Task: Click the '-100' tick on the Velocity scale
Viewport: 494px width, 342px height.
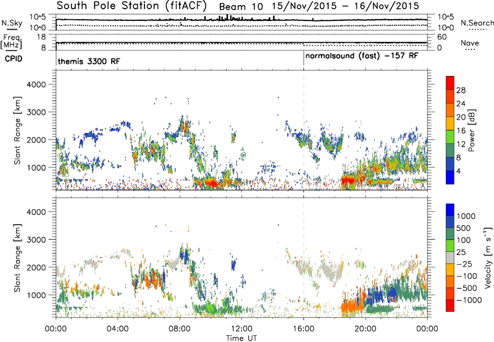Action: tap(466, 276)
